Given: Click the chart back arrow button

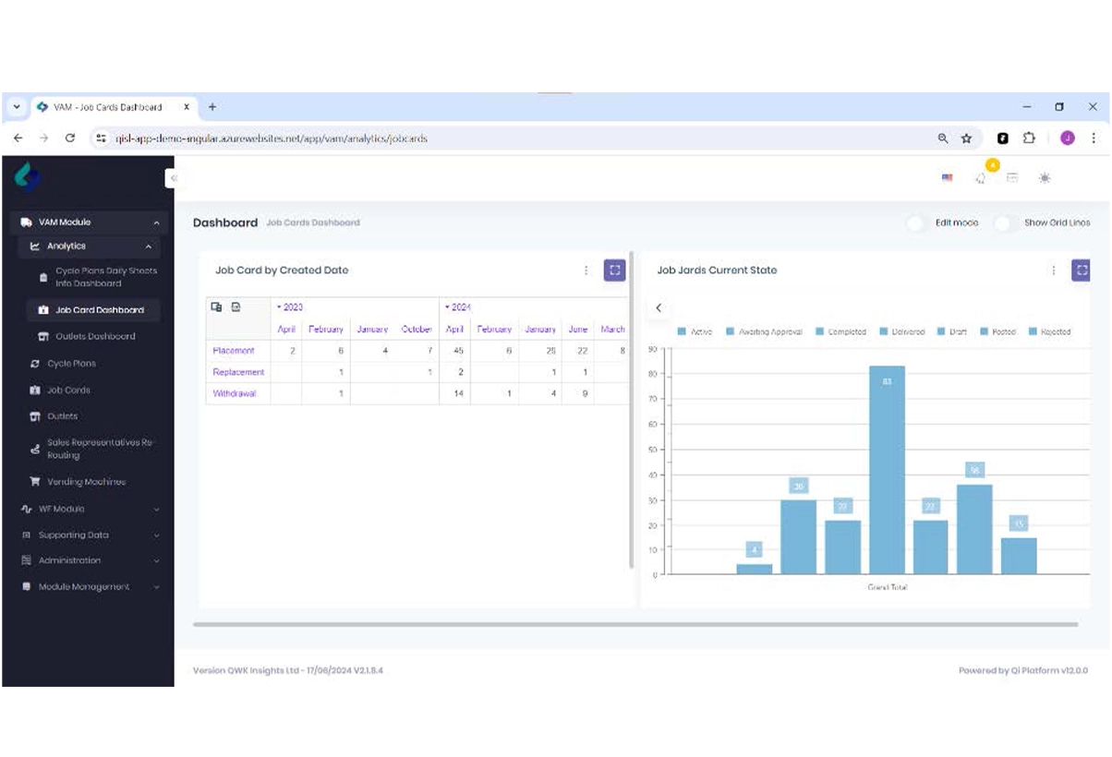Looking at the screenshot, I should [659, 307].
